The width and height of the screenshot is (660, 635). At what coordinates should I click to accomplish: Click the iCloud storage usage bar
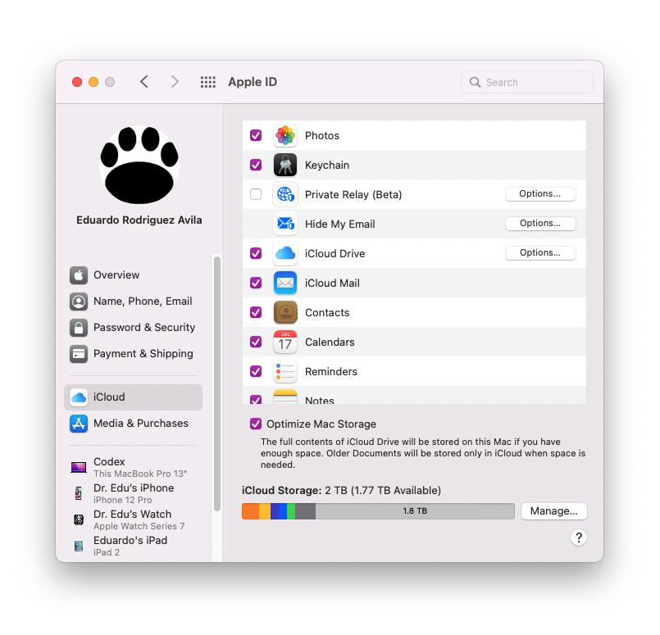(x=378, y=511)
